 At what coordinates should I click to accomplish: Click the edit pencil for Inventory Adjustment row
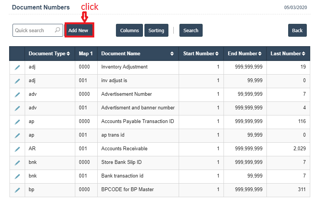[x=17, y=67]
